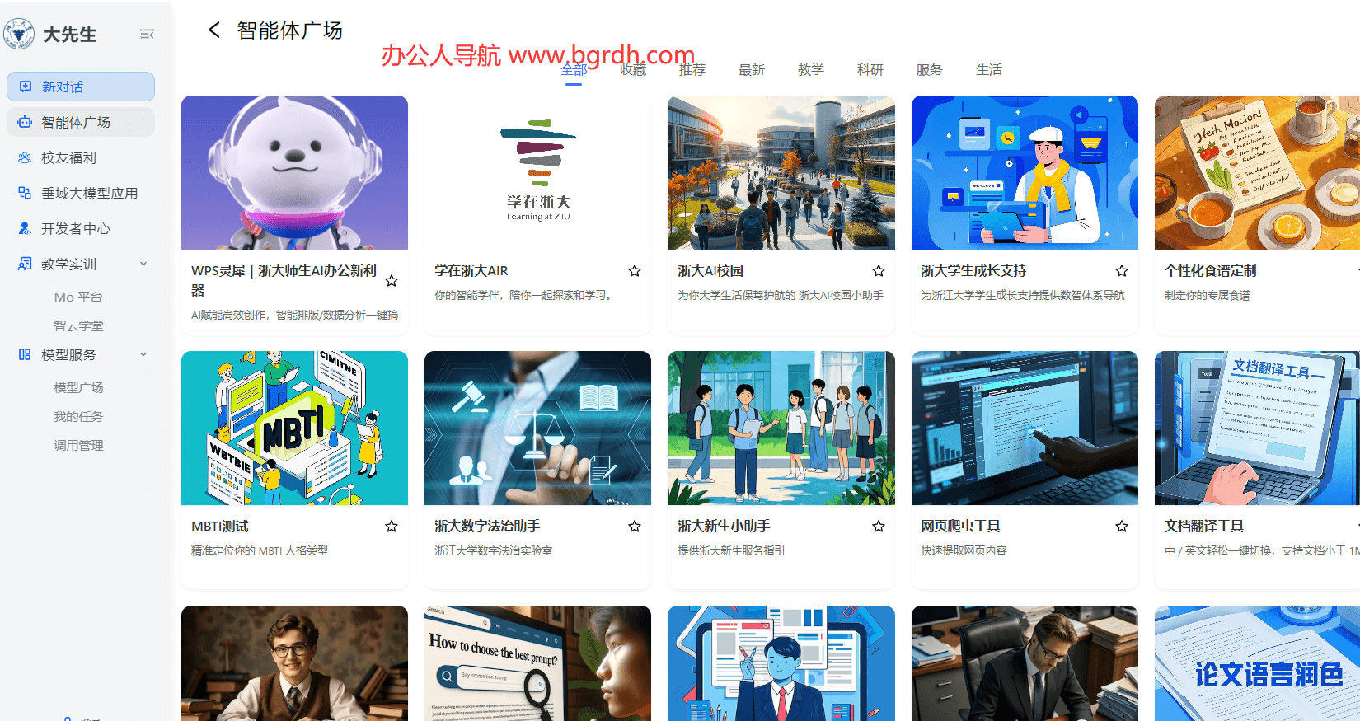Click the 网页爬虫工具 card title
1360x721 pixels.
[960, 527]
